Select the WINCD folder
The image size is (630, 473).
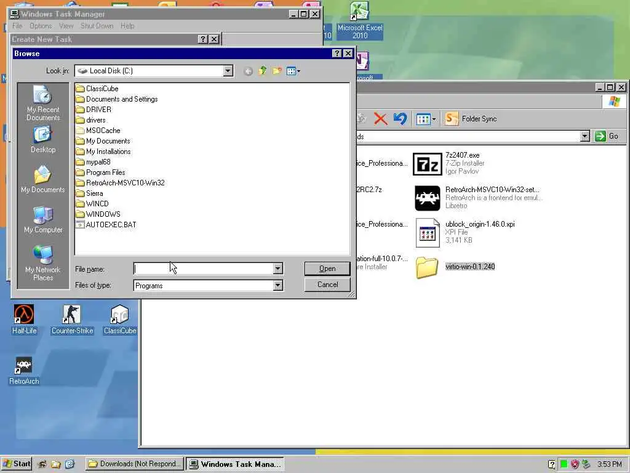point(92,203)
